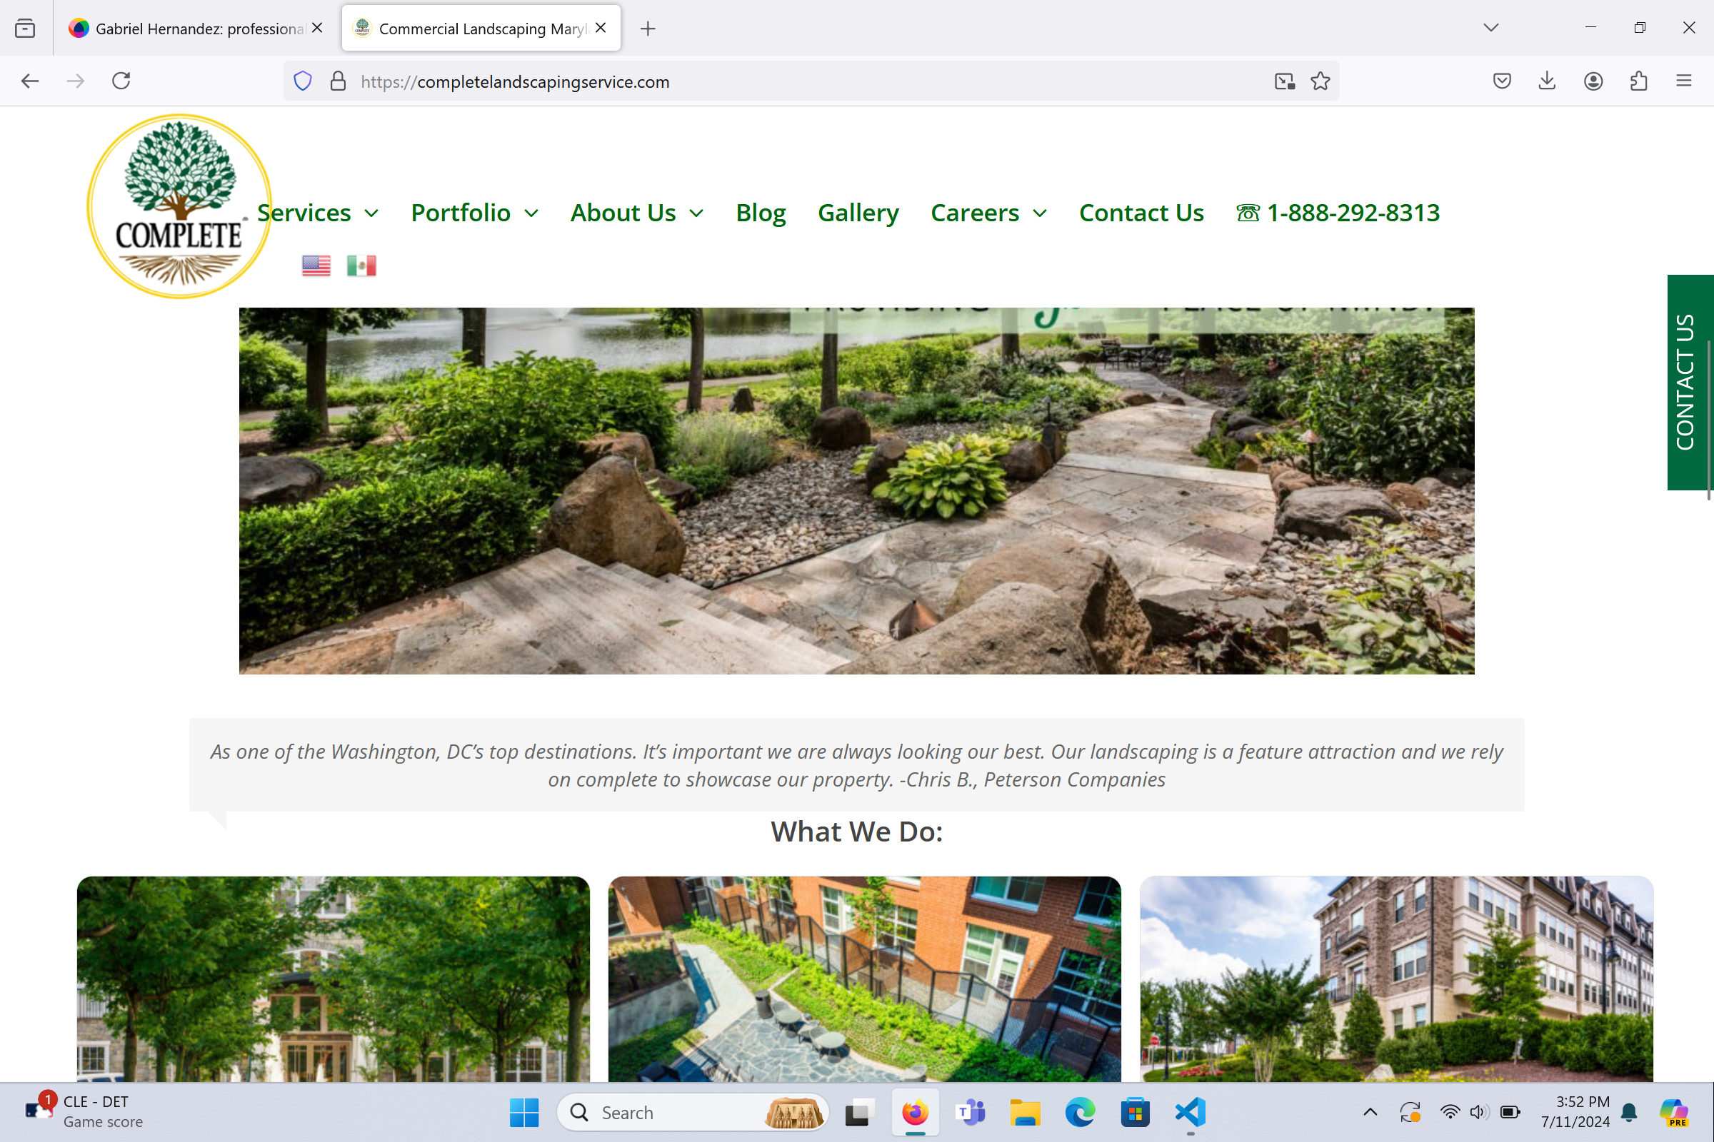Click the forward navigation arrow
This screenshot has width=1714, height=1142.
75,81
